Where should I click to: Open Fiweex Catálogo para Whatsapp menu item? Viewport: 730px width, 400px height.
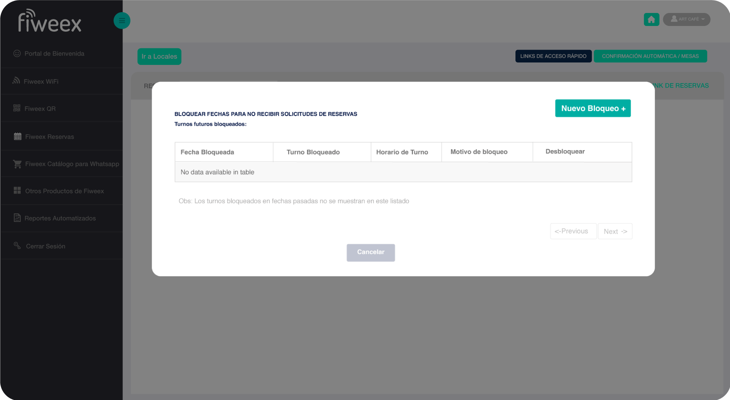(72, 164)
